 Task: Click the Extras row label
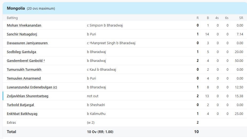pyautogui.click(x=11, y=123)
